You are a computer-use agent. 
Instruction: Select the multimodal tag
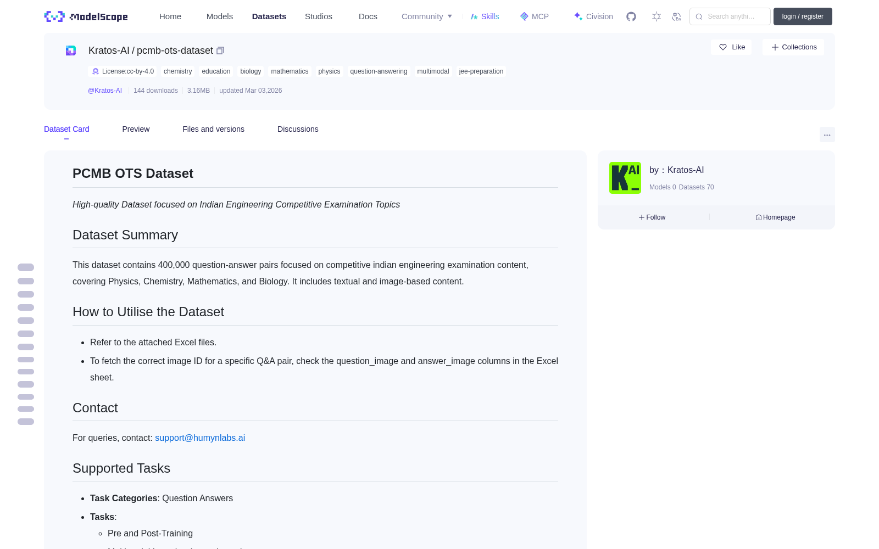[x=433, y=71]
